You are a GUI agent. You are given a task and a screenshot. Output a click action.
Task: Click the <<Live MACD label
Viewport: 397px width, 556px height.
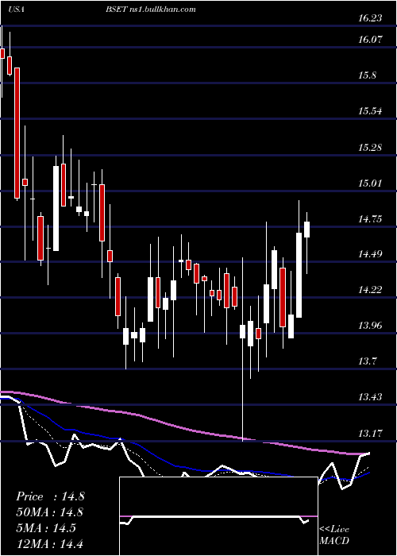click(334, 535)
